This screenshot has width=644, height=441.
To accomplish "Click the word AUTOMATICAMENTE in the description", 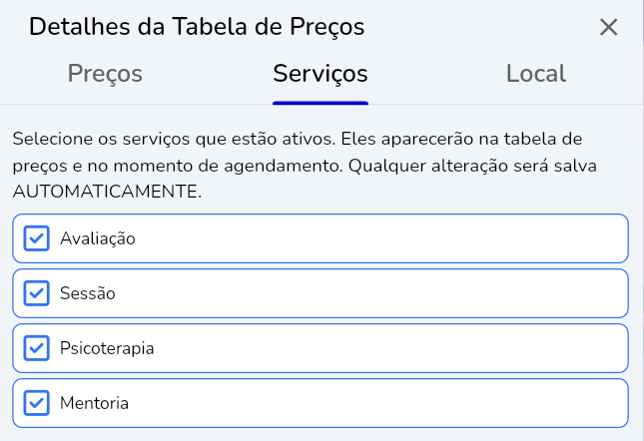I will point(107,192).
